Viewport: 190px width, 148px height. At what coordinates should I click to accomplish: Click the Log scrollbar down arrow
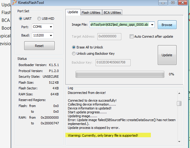[x=179, y=141]
